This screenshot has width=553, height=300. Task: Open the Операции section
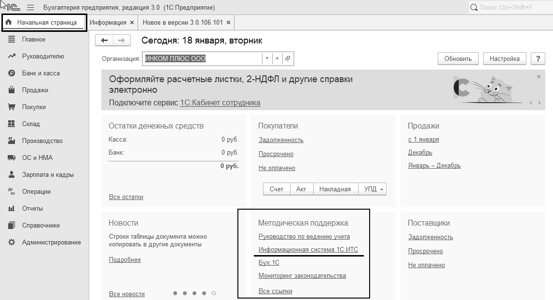(x=36, y=192)
